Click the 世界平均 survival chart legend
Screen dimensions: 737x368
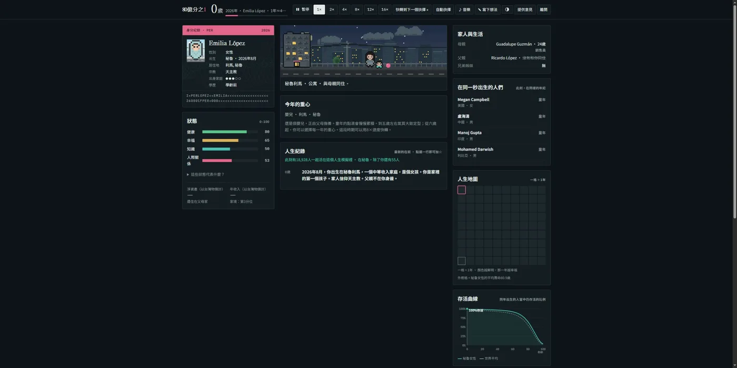[x=489, y=359]
